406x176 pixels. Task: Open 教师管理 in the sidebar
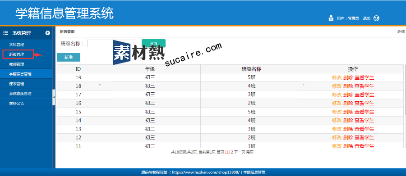(17, 64)
